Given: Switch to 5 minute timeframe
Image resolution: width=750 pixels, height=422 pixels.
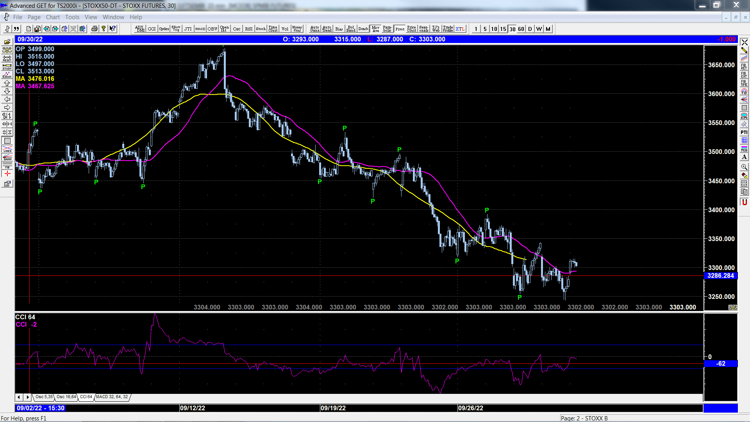Looking at the screenshot, I should click(x=485, y=29).
